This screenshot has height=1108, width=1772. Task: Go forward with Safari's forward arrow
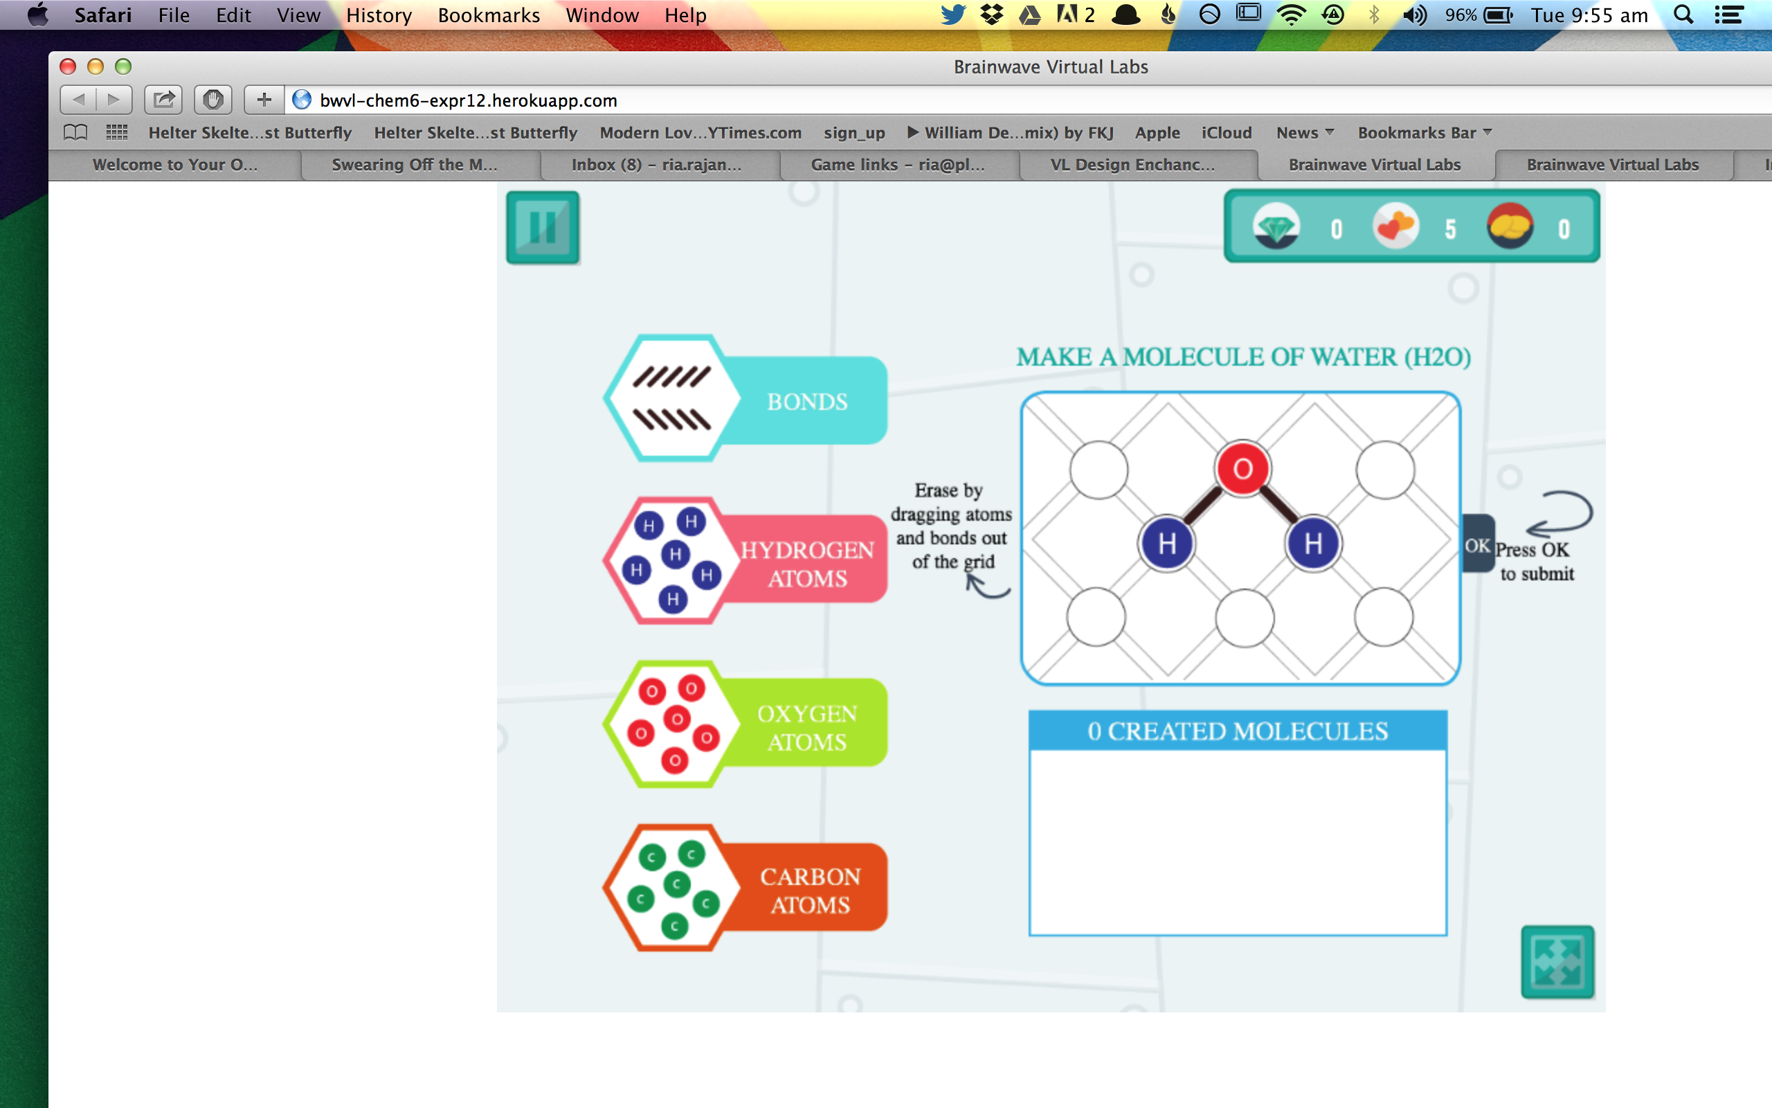click(x=114, y=100)
